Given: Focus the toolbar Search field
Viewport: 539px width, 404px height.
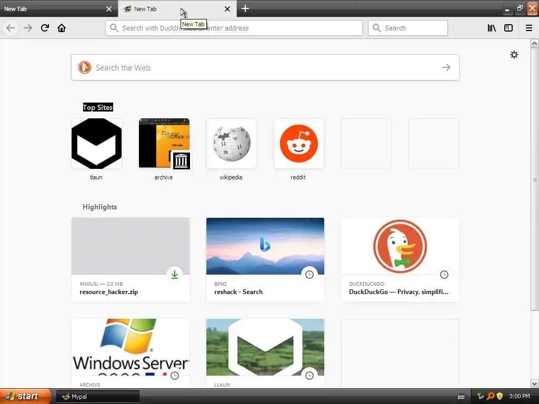Looking at the screenshot, I should click(x=408, y=28).
